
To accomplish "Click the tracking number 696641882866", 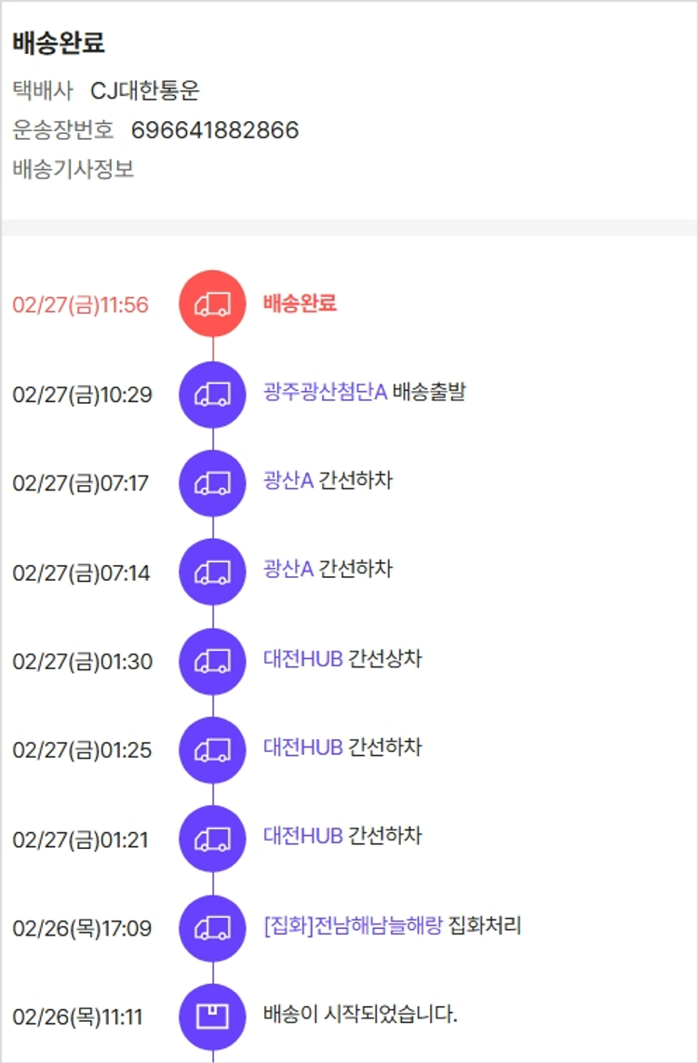I will 215,130.
